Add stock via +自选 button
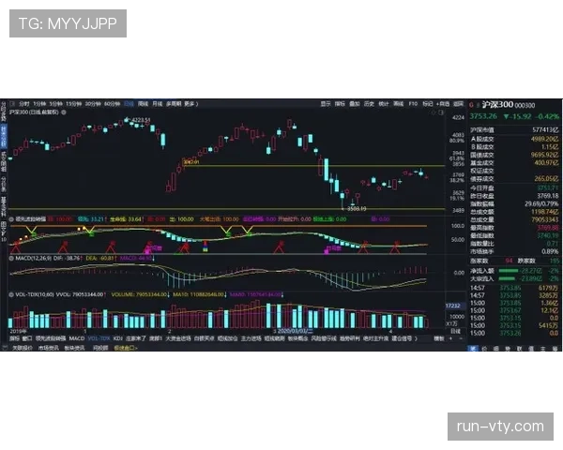Image resolution: width=563 pixels, height=450 pixels. 443,104
